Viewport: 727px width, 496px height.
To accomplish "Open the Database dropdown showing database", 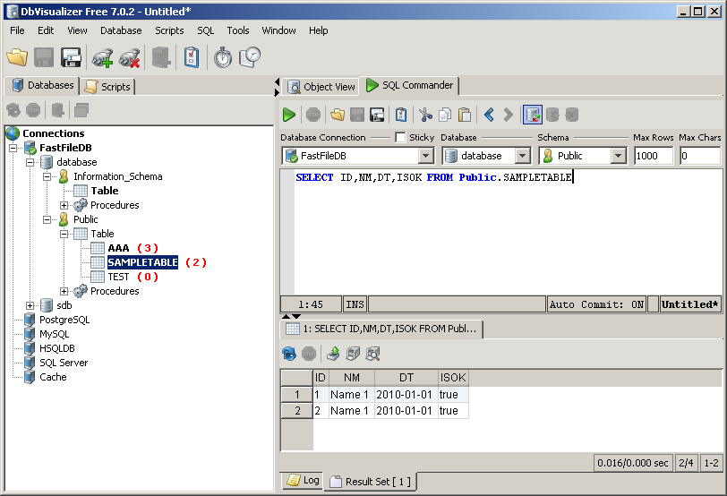I will [522, 156].
